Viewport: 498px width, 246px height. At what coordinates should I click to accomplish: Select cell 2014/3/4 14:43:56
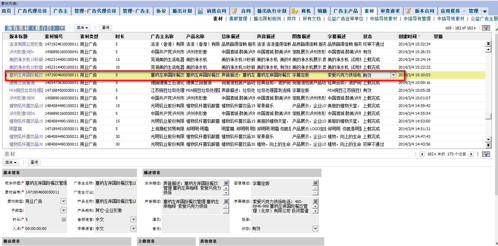click(x=414, y=144)
